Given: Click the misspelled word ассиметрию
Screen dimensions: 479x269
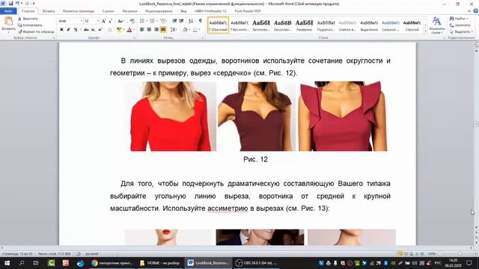Looking at the screenshot, I should pyautogui.click(x=228, y=208).
